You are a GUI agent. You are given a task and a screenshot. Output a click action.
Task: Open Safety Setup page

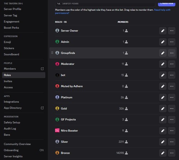point(12,122)
